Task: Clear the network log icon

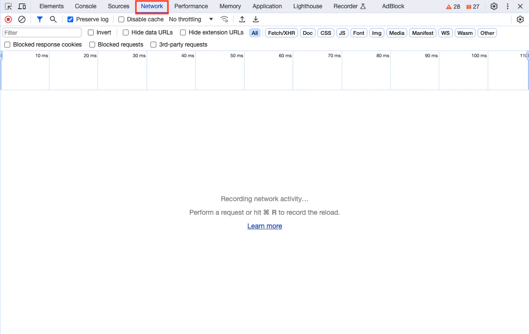Action: [22, 19]
